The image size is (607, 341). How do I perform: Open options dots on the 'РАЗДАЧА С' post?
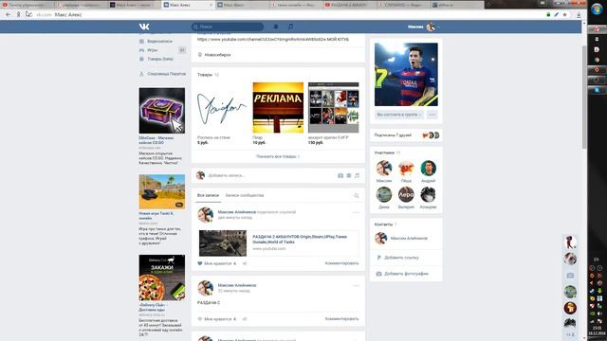coord(356,285)
